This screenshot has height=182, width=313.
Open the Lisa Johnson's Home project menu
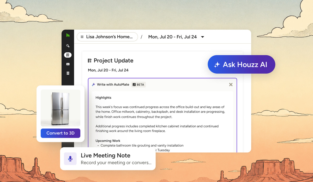point(107,37)
